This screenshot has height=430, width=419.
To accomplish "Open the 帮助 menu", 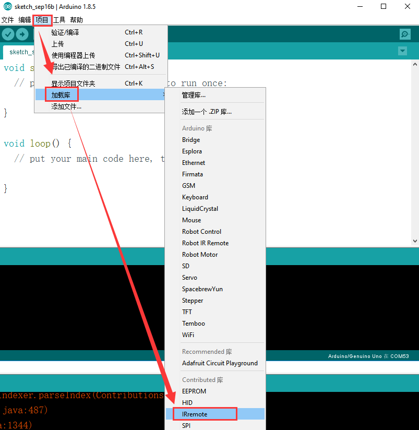I will (x=76, y=20).
